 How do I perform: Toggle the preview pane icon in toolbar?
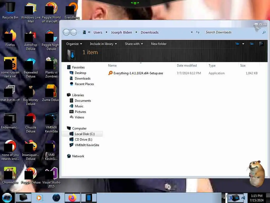252,44
